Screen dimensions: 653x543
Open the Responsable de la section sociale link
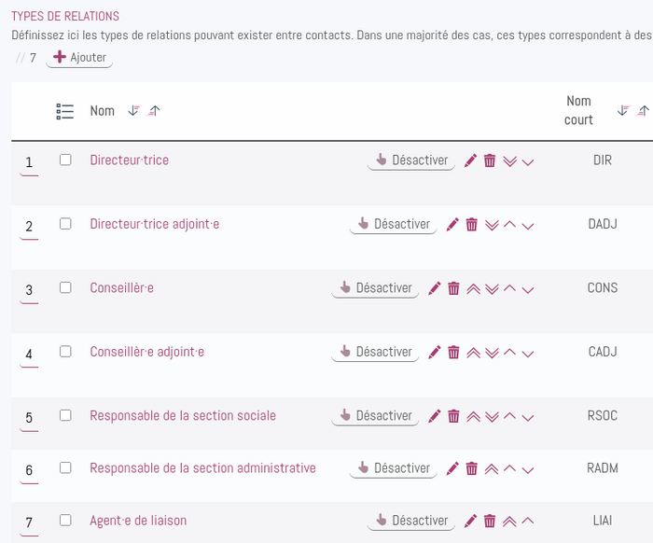click(x=183, y=415)
